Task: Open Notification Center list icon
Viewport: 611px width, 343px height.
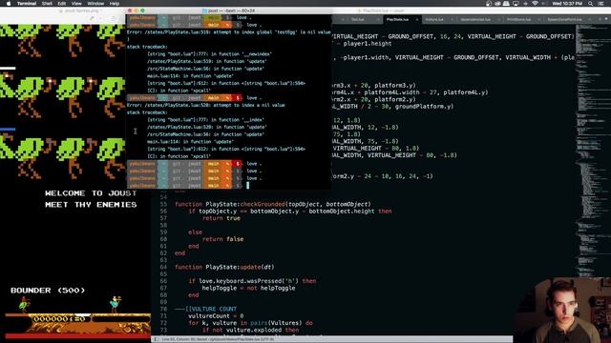Action: pyautogui.click(x=600, y=4)
